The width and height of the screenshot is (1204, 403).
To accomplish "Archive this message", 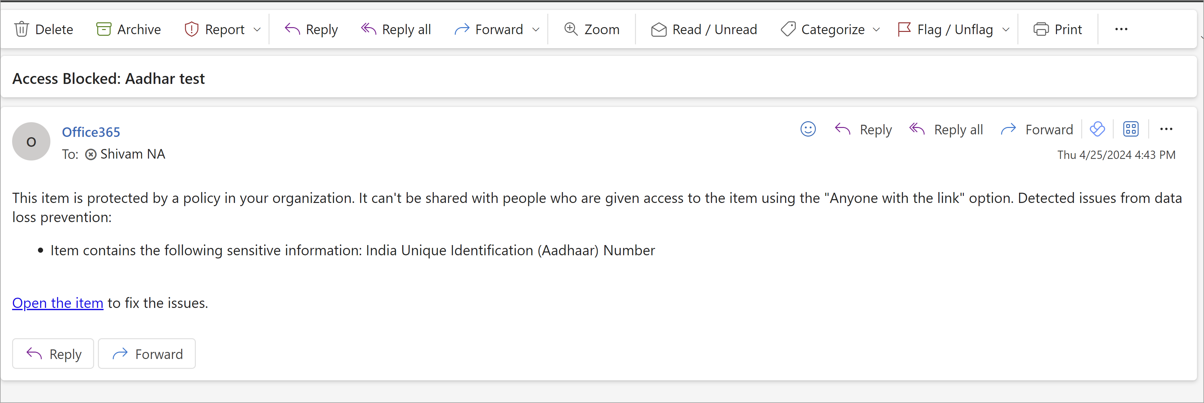I will click(x=128, y=29).
